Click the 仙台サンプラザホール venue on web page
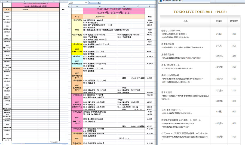Image resolution: width=245 pixels, height=145 pixels. [x=171, y=31]
